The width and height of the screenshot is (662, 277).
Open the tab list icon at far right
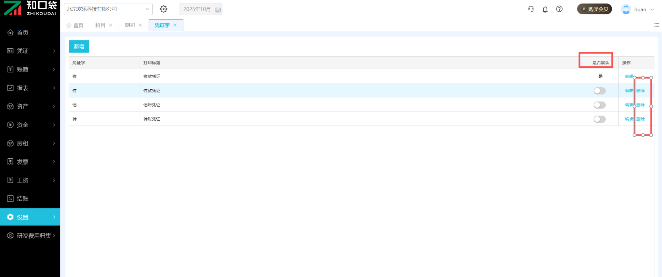pos(656,25)
